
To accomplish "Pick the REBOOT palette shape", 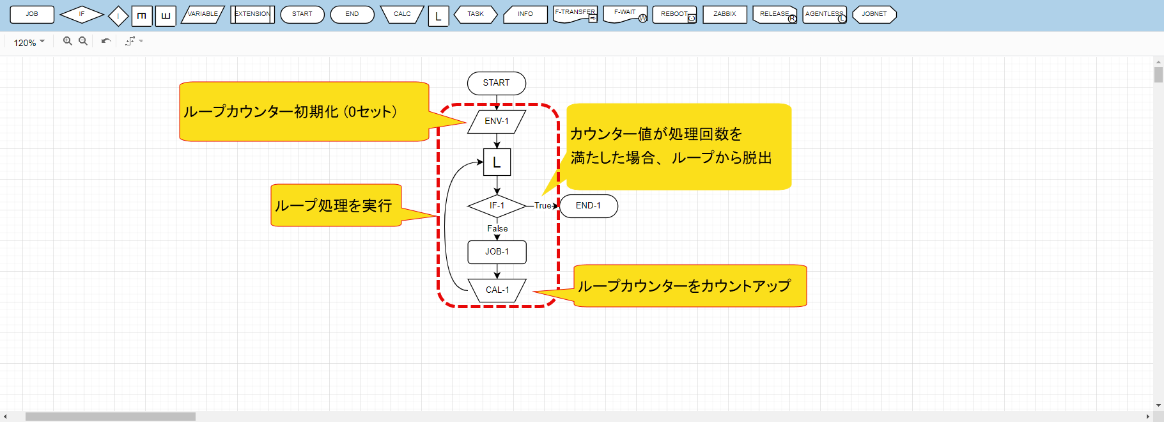I will (674, 14).
